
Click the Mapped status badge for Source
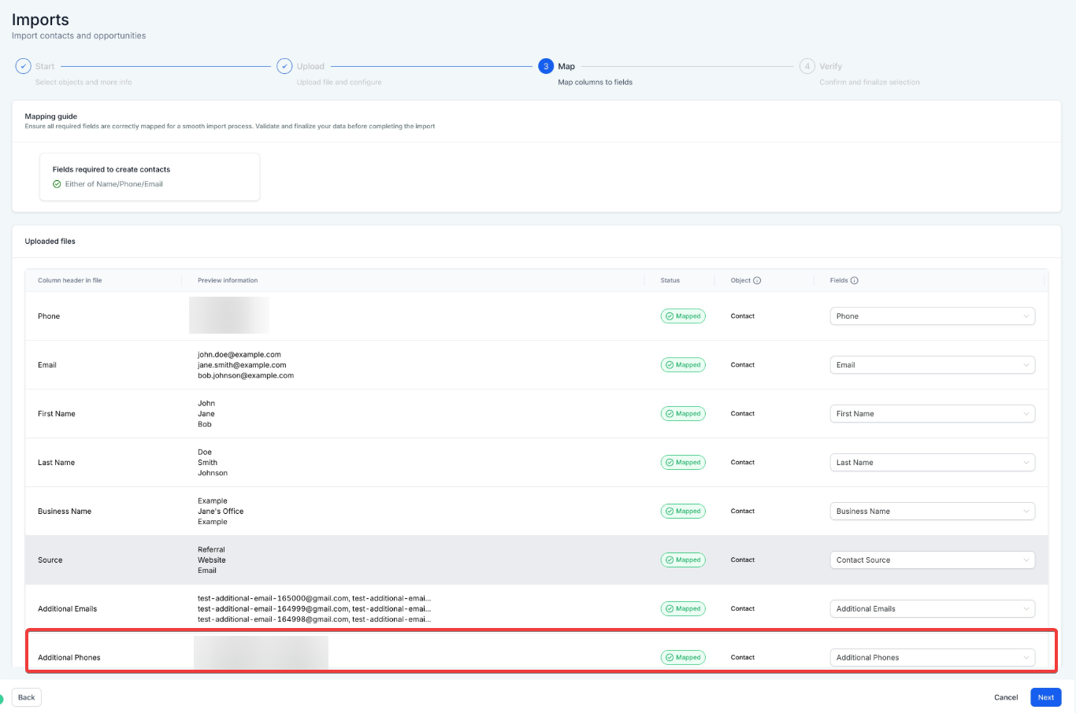683,560
